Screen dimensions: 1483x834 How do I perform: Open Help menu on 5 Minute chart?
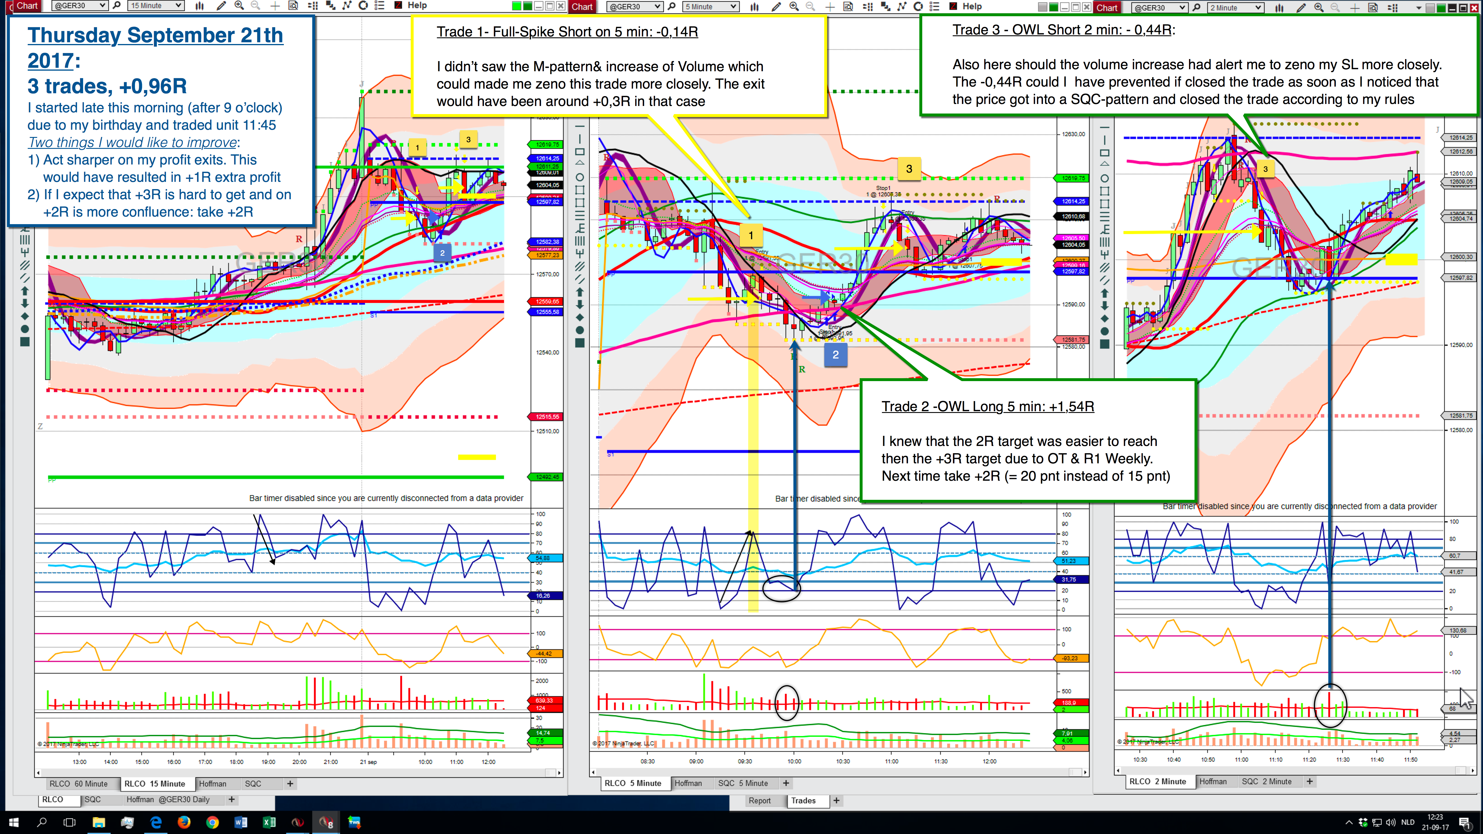[x=972, y=7]
